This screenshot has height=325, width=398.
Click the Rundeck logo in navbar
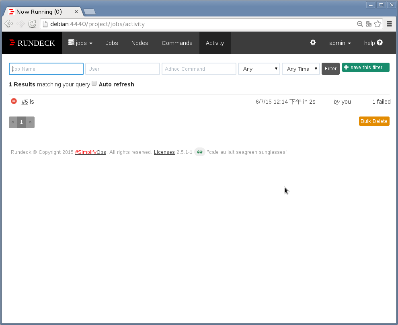click(x=32, y=43)
